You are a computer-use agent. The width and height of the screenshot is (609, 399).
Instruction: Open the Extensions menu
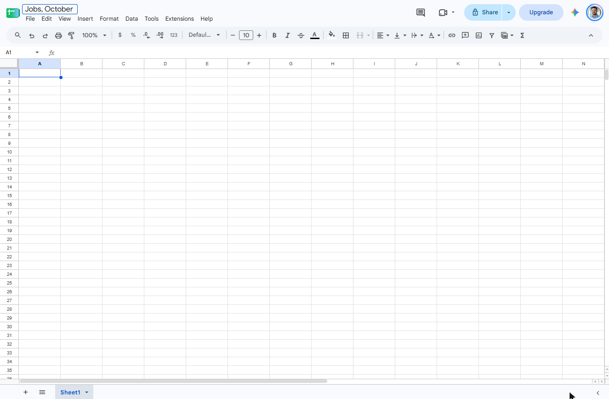[x=180, y=19]
